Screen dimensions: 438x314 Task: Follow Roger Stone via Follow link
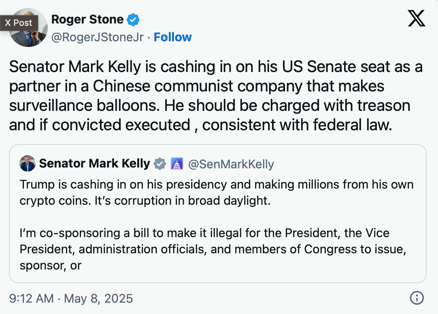172,37
